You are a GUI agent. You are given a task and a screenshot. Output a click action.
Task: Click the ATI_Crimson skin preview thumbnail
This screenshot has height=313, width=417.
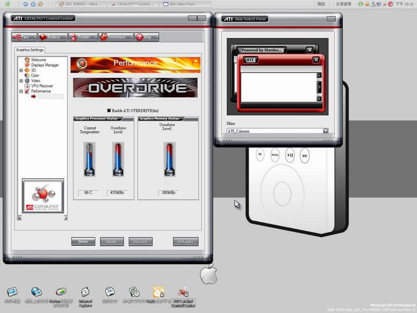coord(277,77)
